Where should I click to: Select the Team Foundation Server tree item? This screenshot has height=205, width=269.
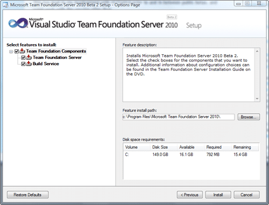coord(57,57)
